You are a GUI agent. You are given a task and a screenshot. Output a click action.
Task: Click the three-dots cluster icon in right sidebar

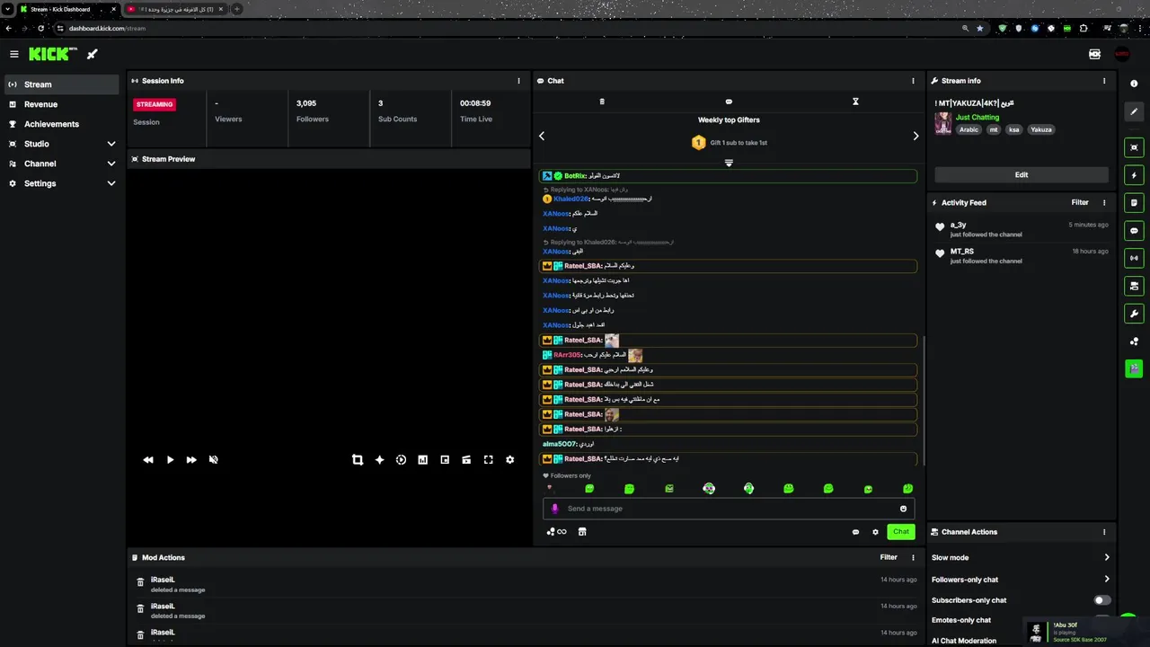click(1134, 341)
